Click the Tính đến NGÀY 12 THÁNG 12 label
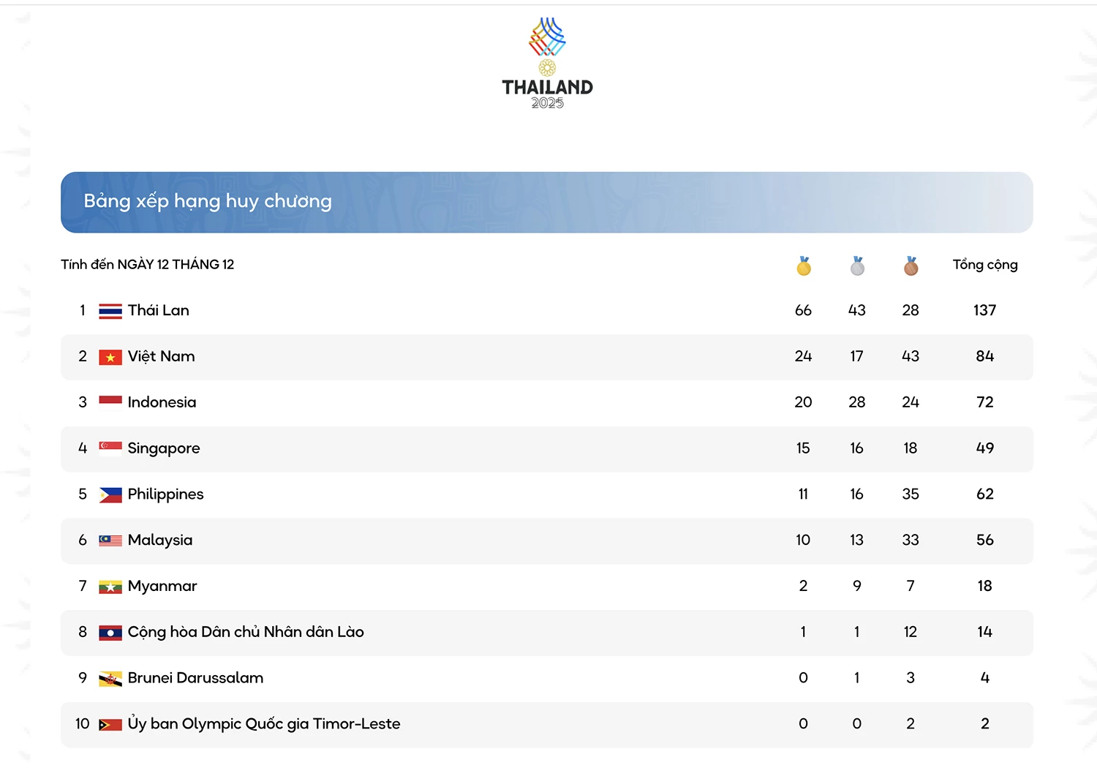Screen dimensions: 1097x768 coord(147,265)
